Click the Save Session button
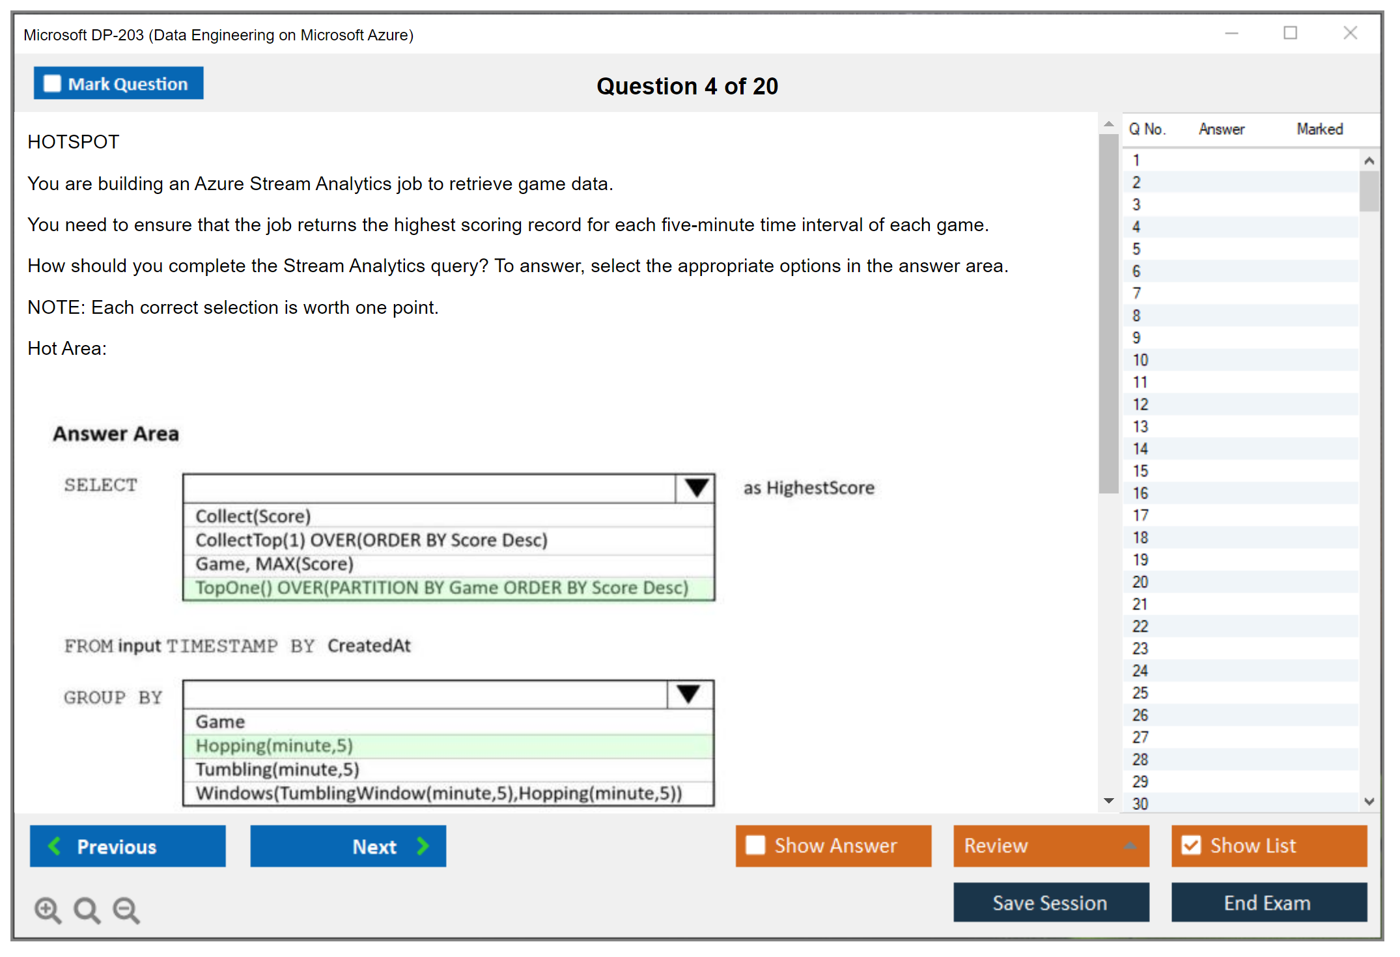The height and width of the screenshot is (957, 1400). coord(1050,902)
